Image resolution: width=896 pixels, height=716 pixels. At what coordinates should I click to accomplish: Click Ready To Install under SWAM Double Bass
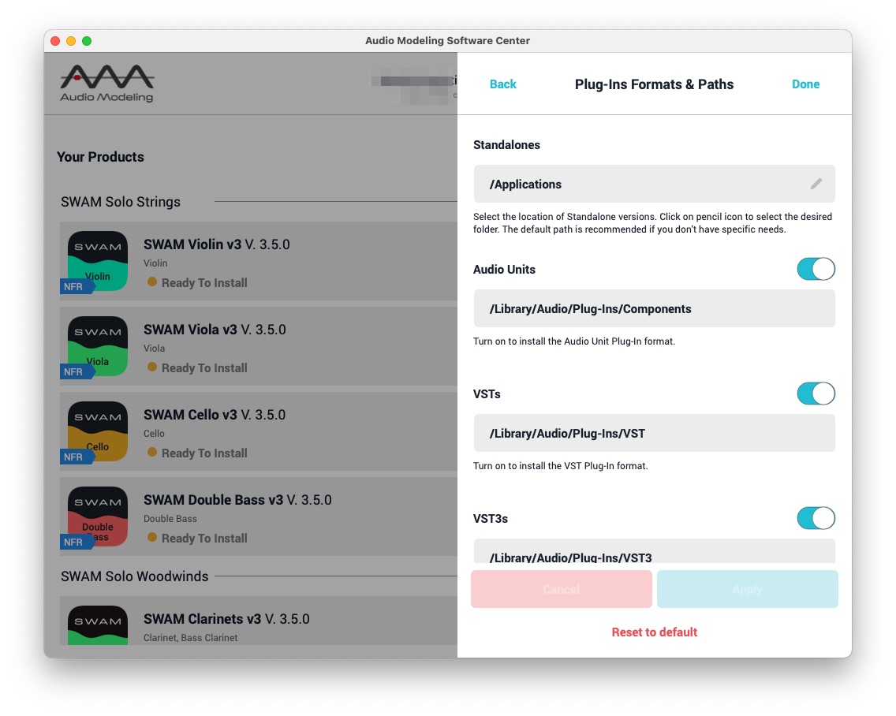[204, 539]
